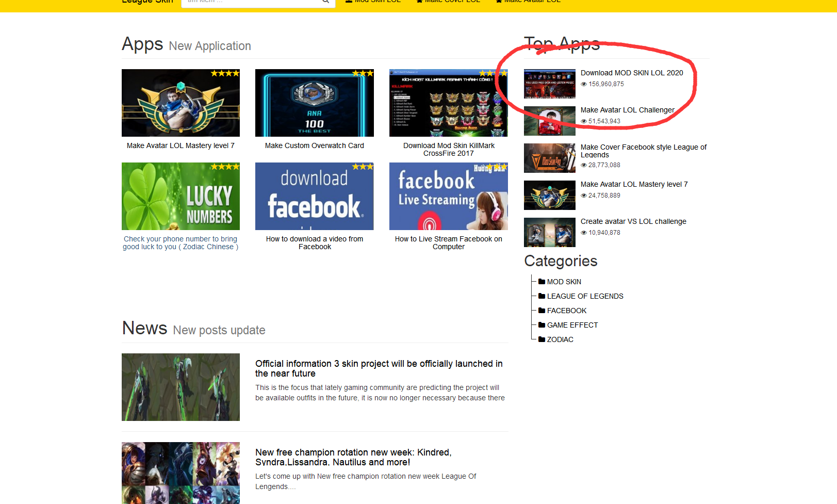Open Make Avatar LOL Mastery level 7 app thumbnail

click(180, 103)
